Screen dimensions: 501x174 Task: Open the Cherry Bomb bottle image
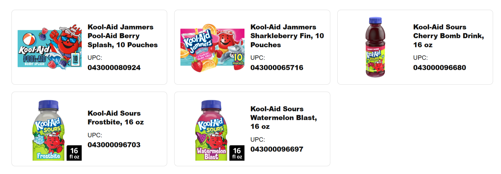375,47
